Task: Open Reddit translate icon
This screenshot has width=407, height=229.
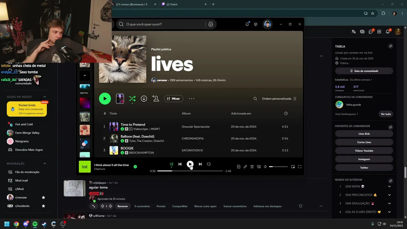Action: point(354,31)
